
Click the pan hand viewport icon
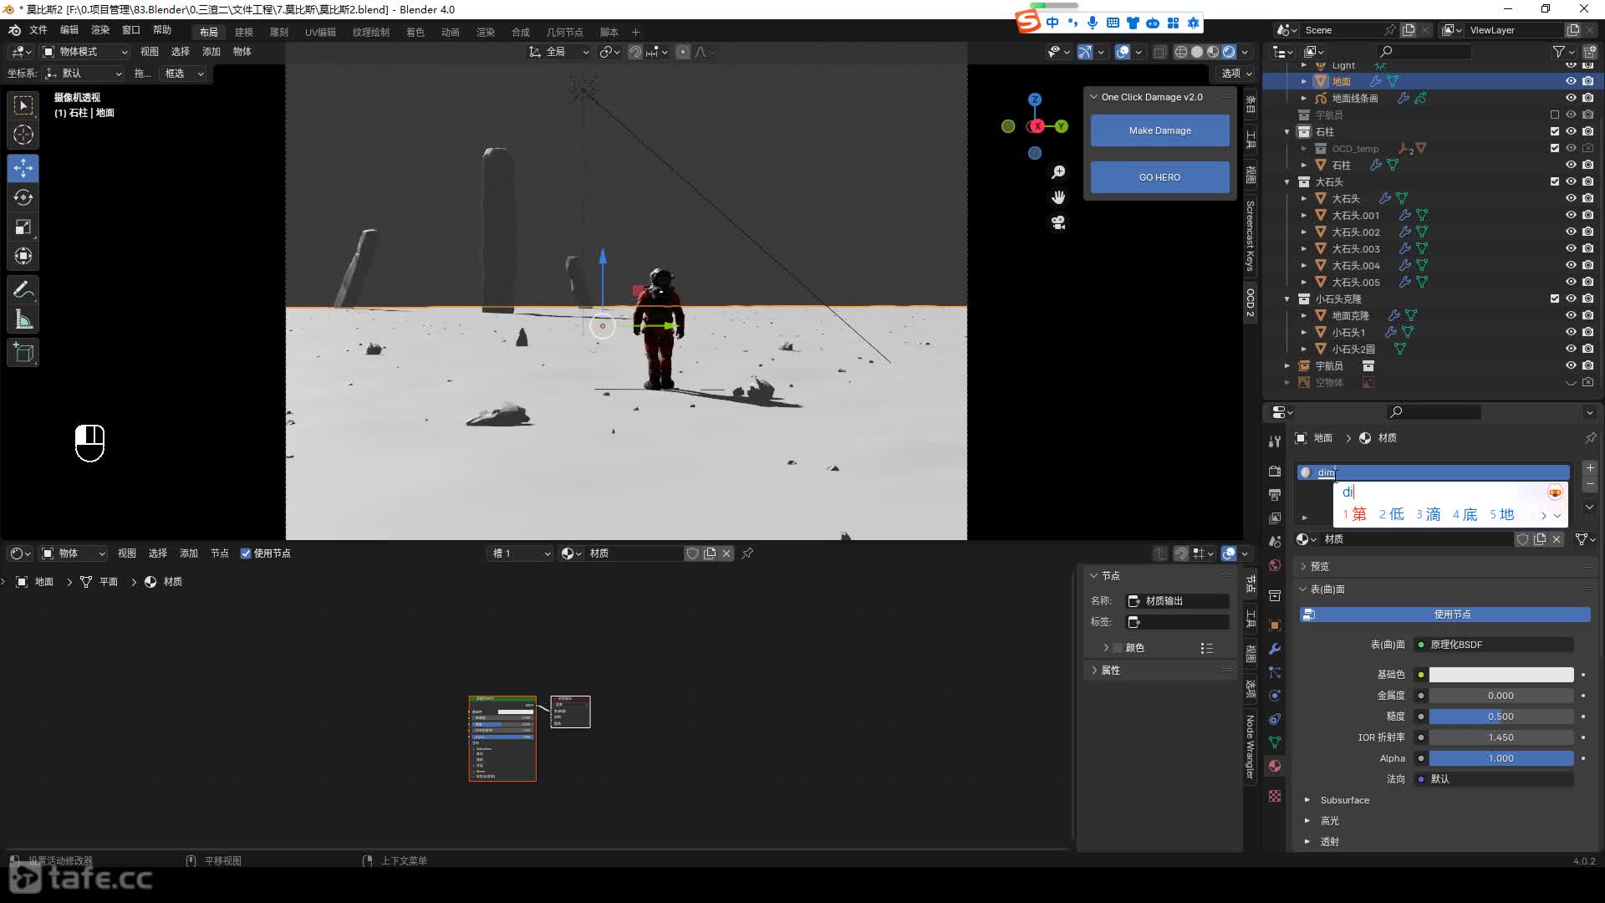pyautogui.click(x=1058, y=197)
